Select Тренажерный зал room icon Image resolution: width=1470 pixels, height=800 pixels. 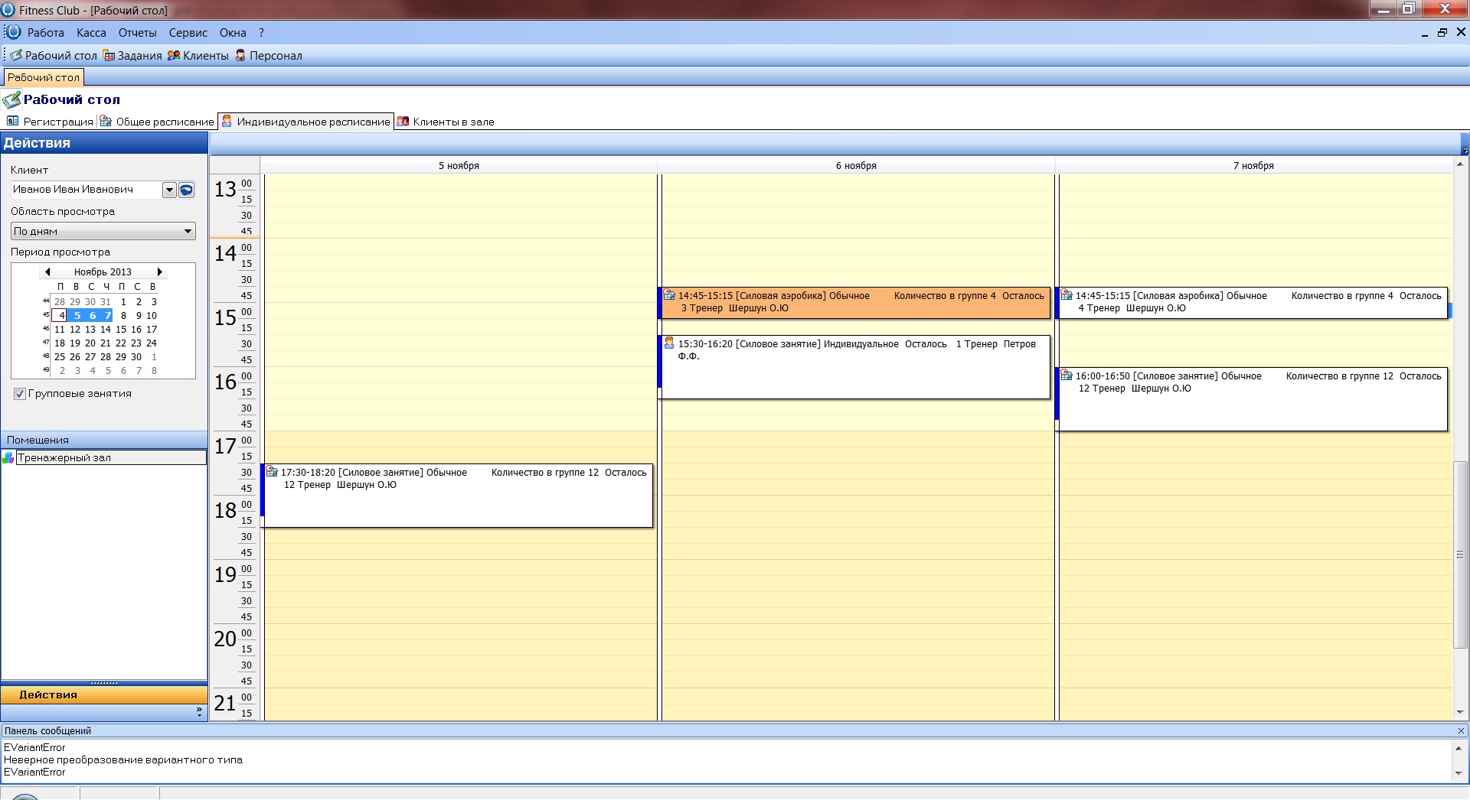[8, 457]
